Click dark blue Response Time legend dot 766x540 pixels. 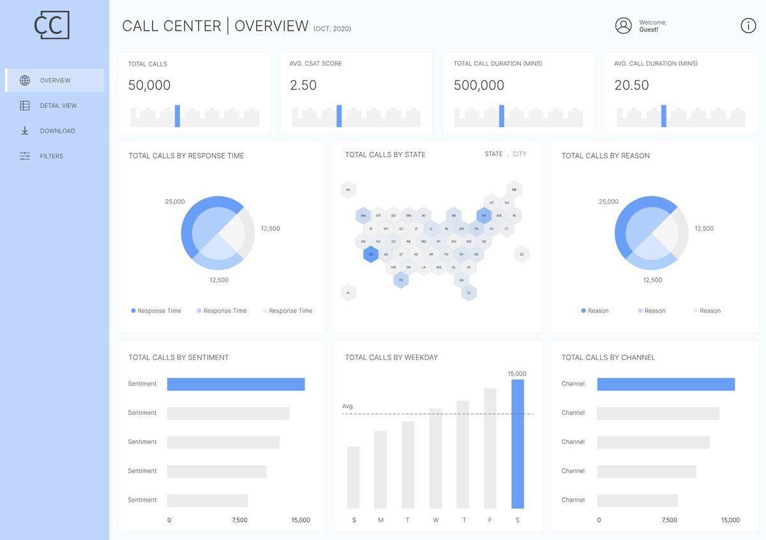point(133,311)
